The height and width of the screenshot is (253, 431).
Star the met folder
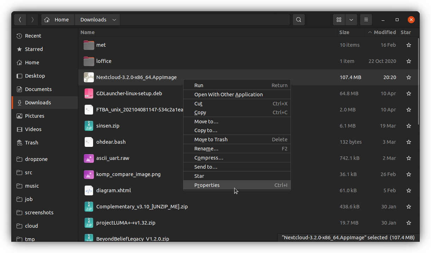point(409,45)
